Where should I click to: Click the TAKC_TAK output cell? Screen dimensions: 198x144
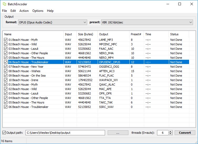[106, 102]
